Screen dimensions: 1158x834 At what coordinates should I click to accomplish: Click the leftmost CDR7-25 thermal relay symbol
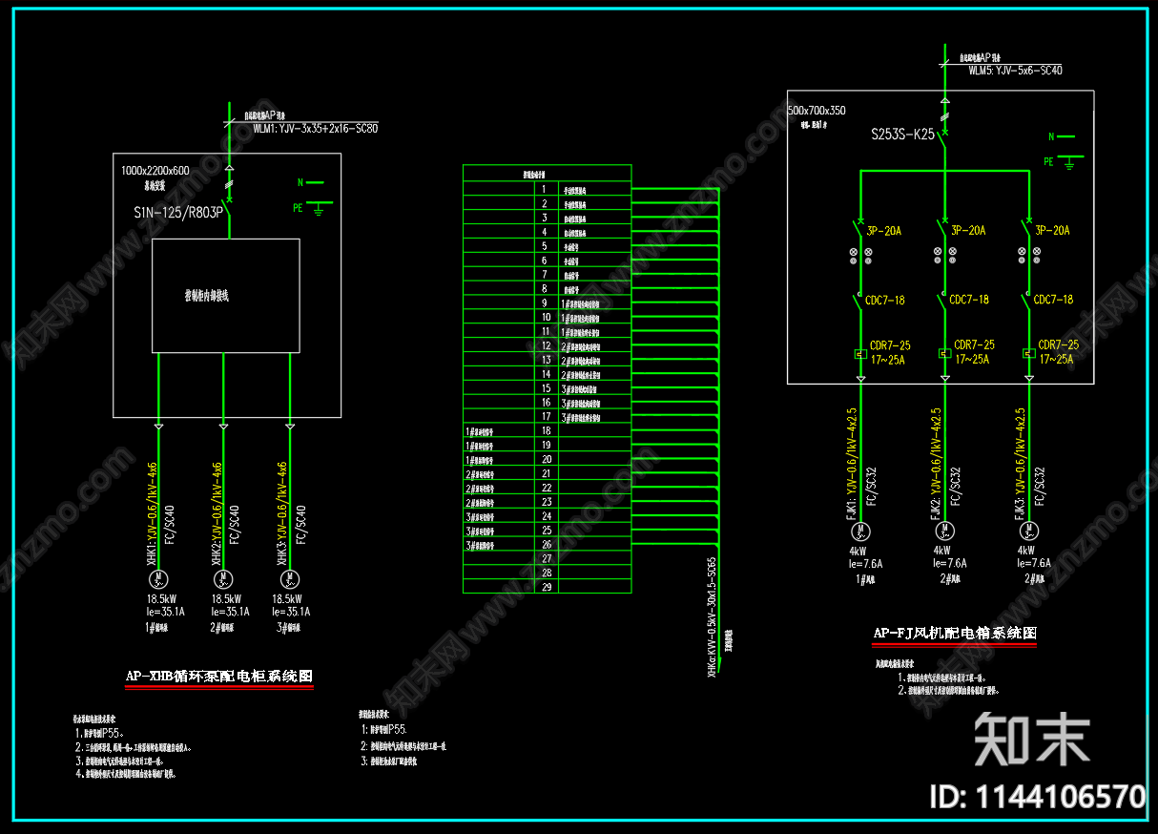[x=860, y=354]
